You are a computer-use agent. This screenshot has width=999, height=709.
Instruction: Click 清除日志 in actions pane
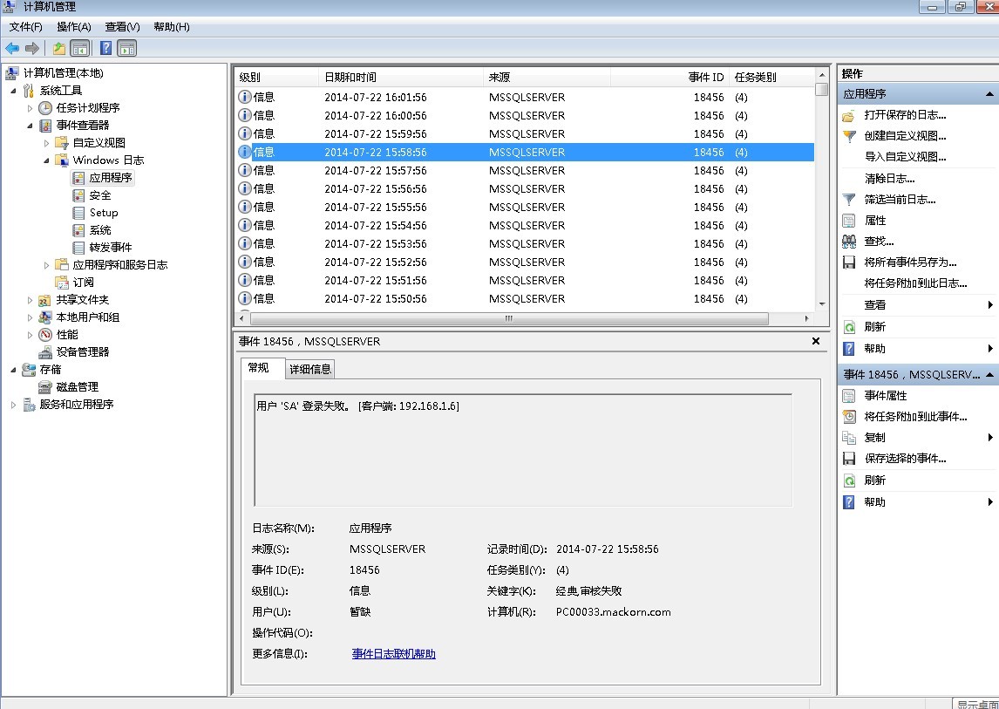coord(889,179)
